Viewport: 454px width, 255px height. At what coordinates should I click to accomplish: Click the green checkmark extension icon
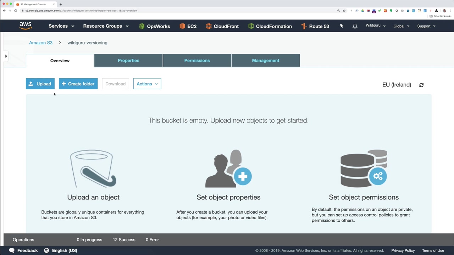[380, 11]
